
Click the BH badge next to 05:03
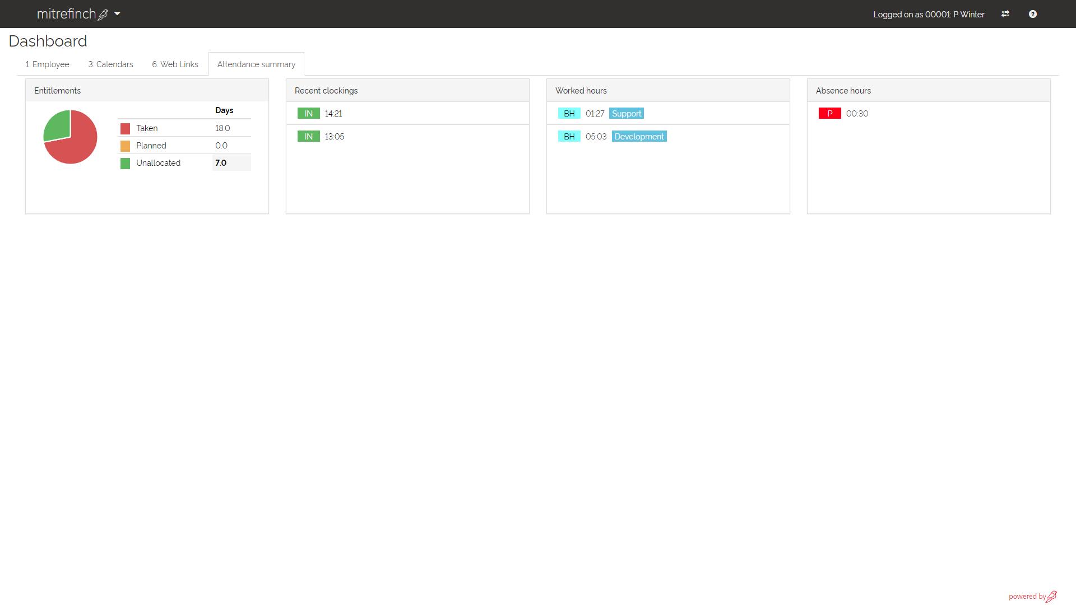tap(569, 136)
